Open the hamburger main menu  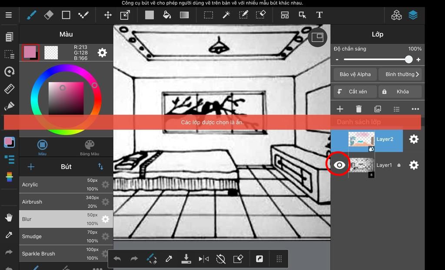[9, 15]
